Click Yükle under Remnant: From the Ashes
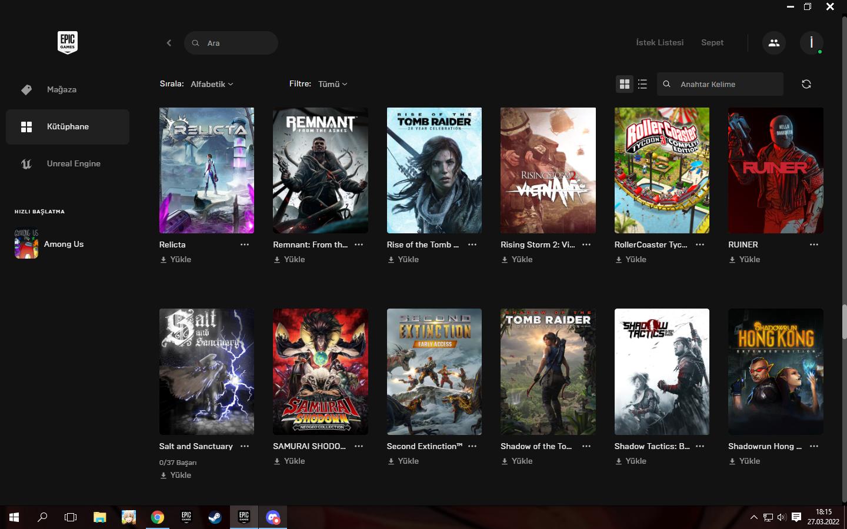The width and height of the screenshot is (847, 529). coord(289,259)
